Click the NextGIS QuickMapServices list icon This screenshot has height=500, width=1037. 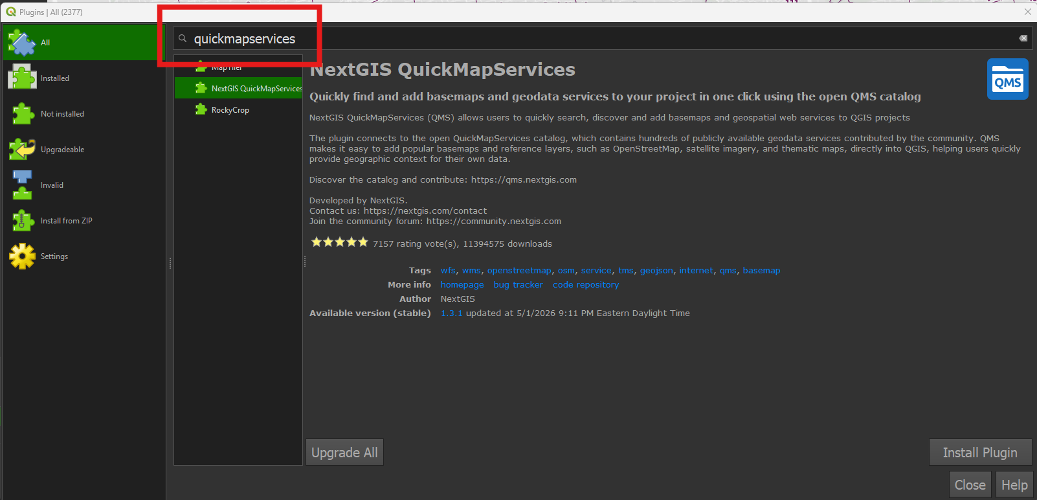point(201,88)
